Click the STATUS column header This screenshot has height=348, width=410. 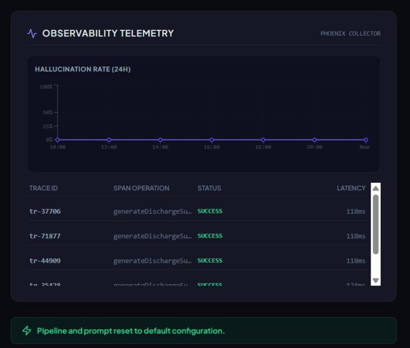(209, 188)
